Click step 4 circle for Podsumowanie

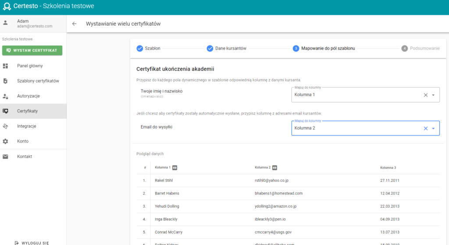(x=404, y=48)
